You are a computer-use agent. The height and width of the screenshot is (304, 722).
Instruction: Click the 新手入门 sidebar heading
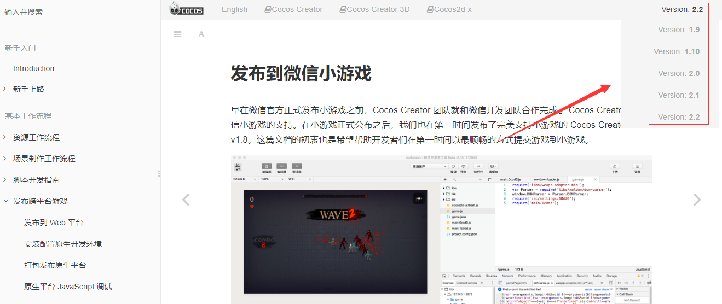pyautogui.click(x=20, y=48)
